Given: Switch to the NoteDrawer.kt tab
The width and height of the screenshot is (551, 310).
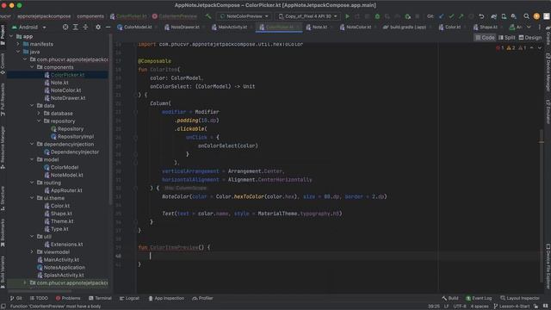Looking at the screenshot, I should click(182, 27).
